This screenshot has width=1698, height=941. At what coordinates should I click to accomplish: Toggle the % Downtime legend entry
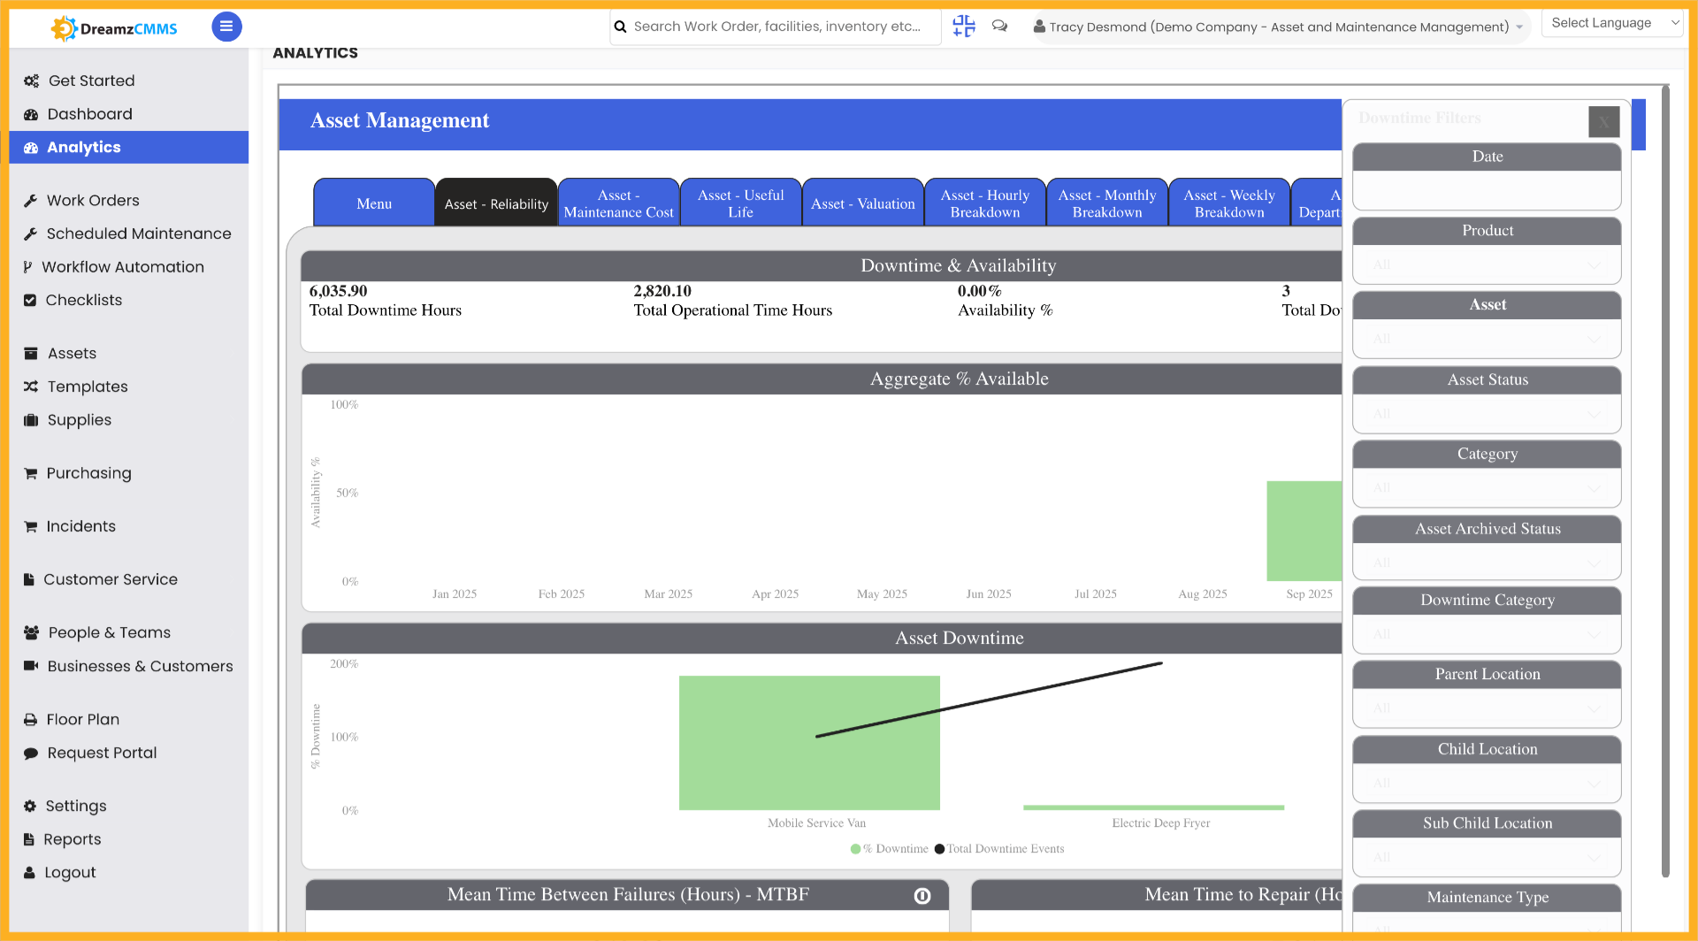click(887, 848)
